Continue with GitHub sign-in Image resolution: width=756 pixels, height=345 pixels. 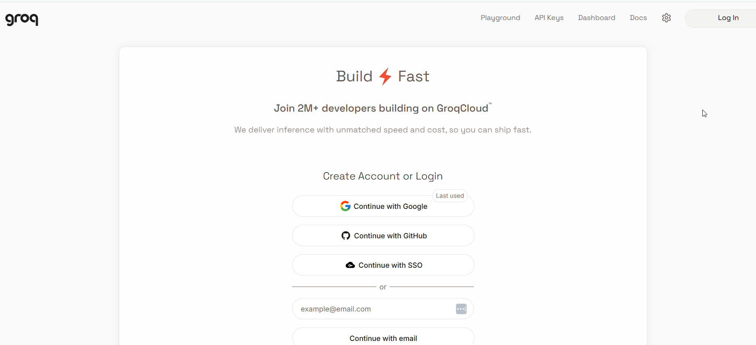(x=383, y=236)
